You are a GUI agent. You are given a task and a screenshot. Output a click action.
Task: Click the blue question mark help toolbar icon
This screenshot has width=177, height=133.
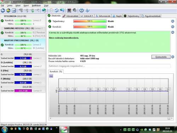point(81,11)
